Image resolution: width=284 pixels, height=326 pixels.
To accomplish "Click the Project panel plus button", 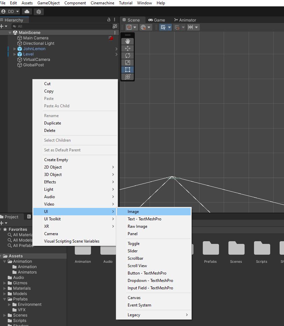I will point(2,223).
